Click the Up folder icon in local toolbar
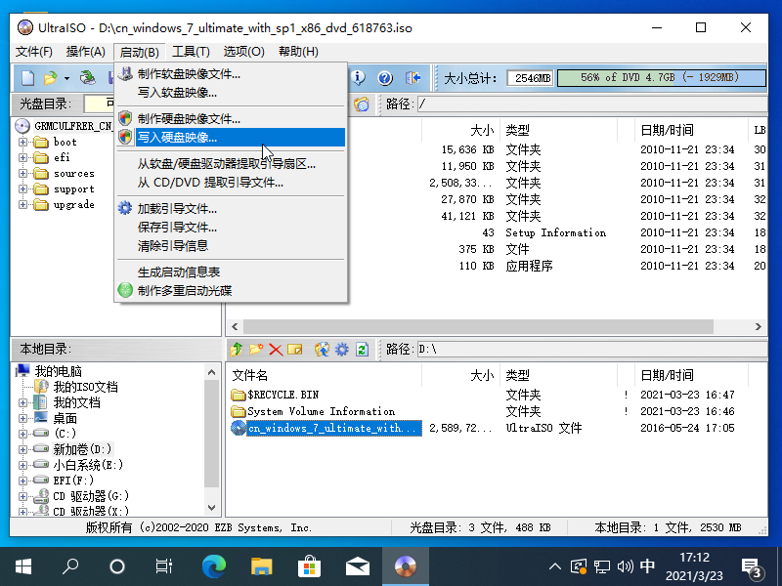Image resolution: width=782 pixels, height=586 pixels. point(237,349)
